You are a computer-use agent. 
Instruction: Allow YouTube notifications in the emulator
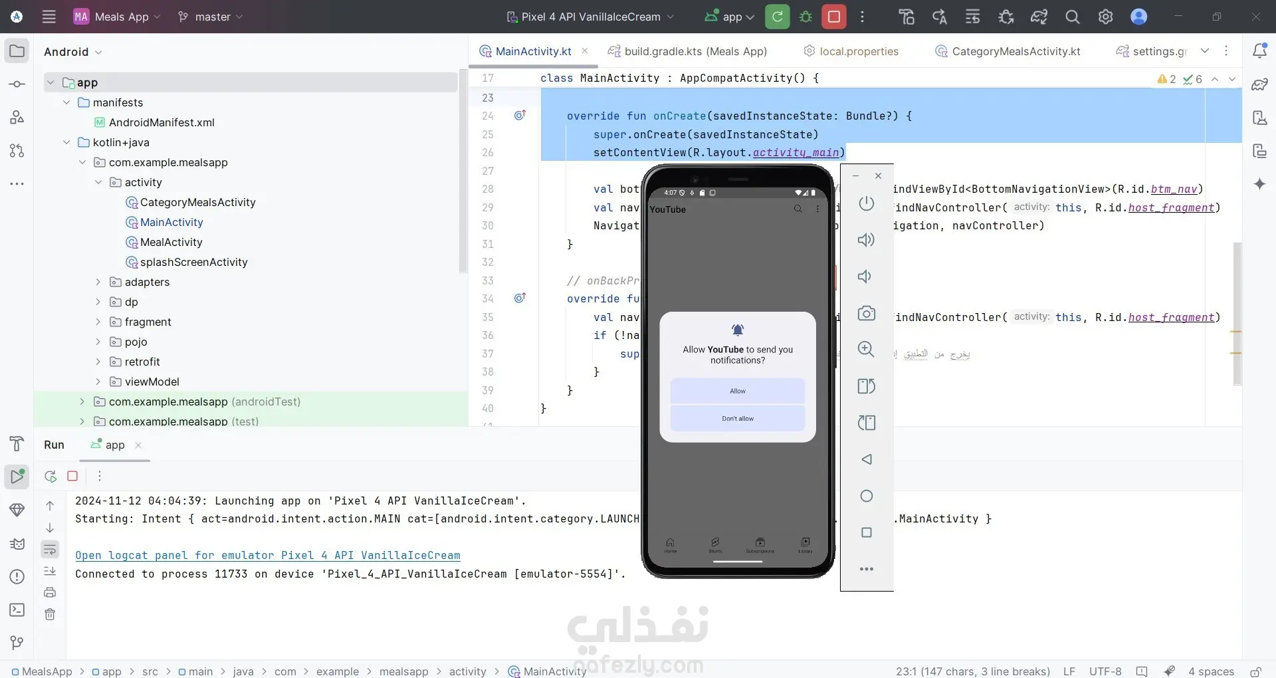(738, 391)
